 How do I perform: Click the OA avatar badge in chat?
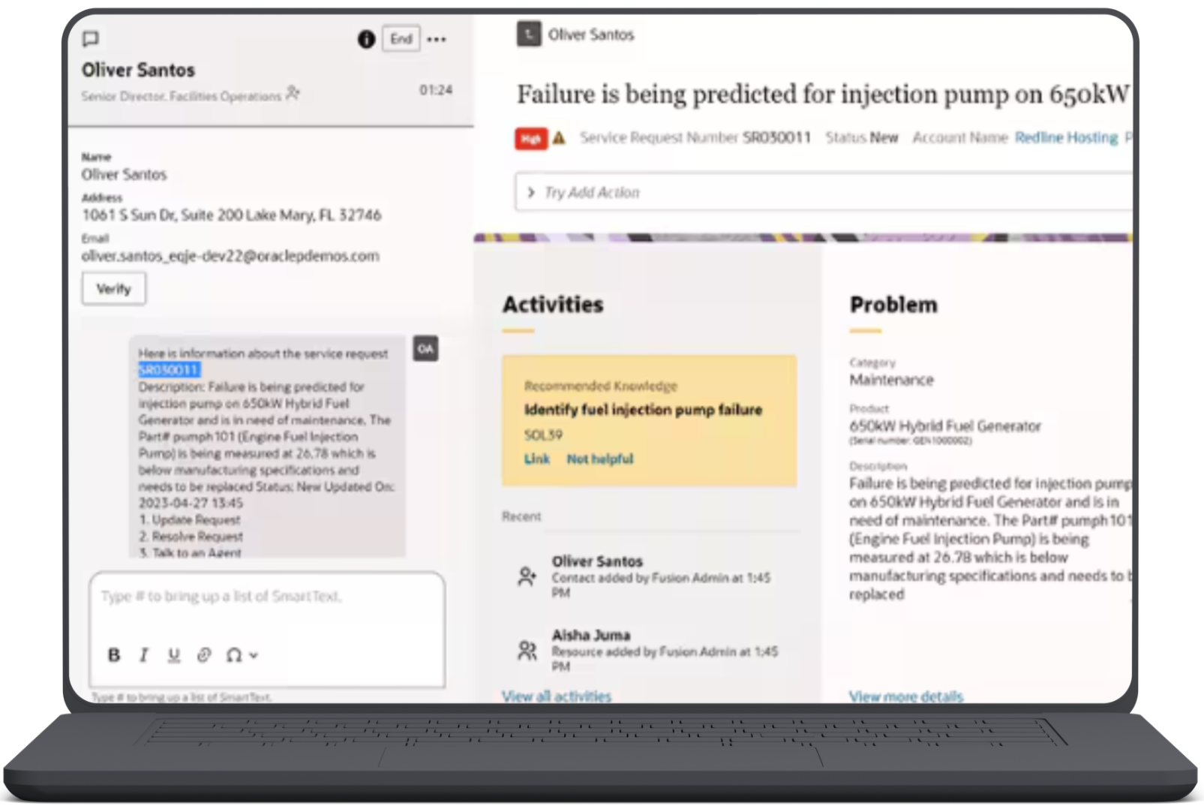[425, 348]
